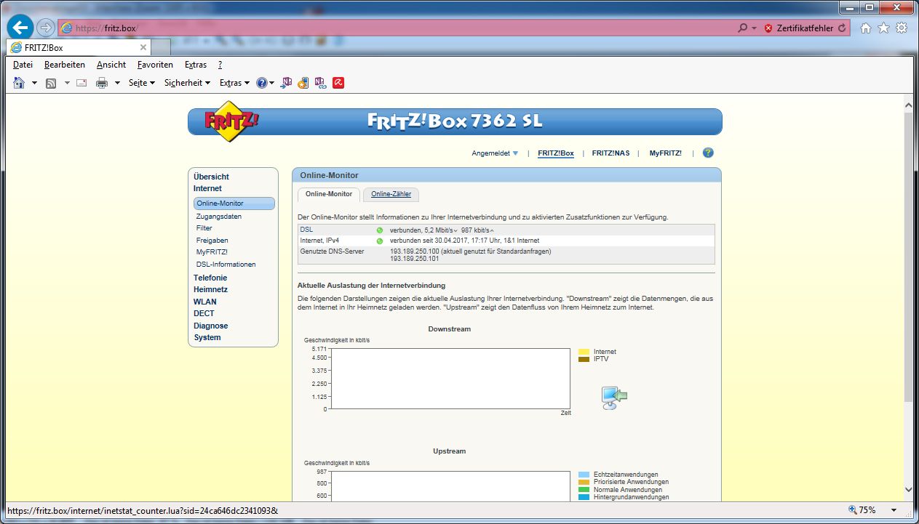Click the Send to OneNote icon
919x524 pixels.
(x=287, y=83)
